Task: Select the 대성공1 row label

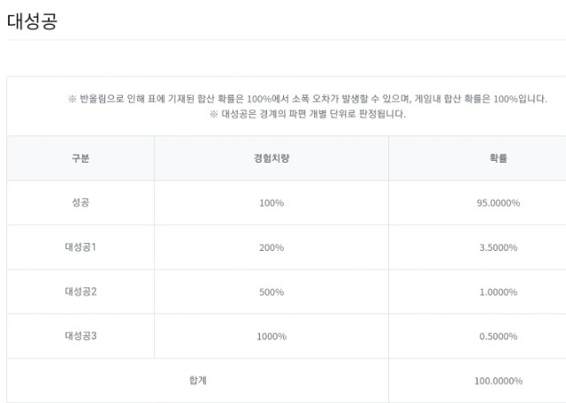Action: (80, 247)
